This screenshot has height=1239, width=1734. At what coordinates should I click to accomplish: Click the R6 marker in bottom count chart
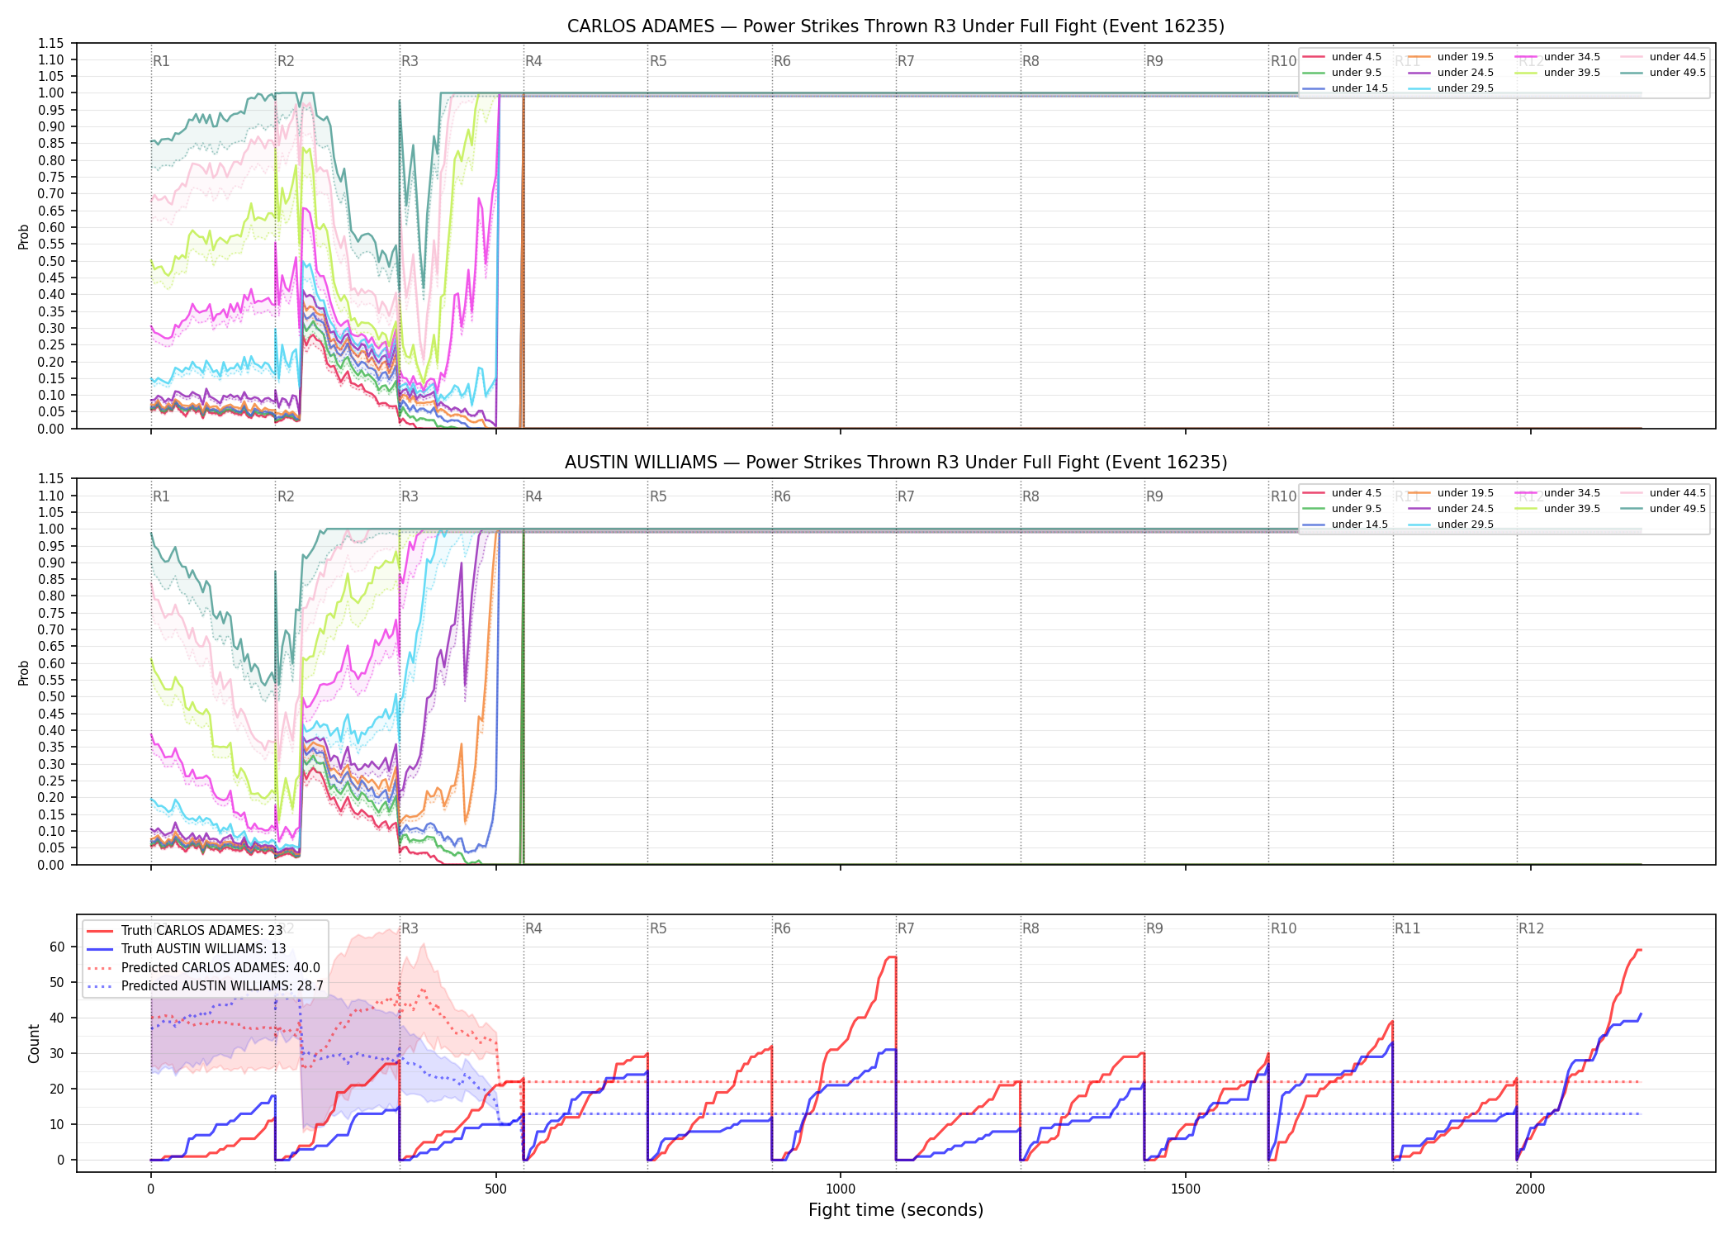coord(782,928)
